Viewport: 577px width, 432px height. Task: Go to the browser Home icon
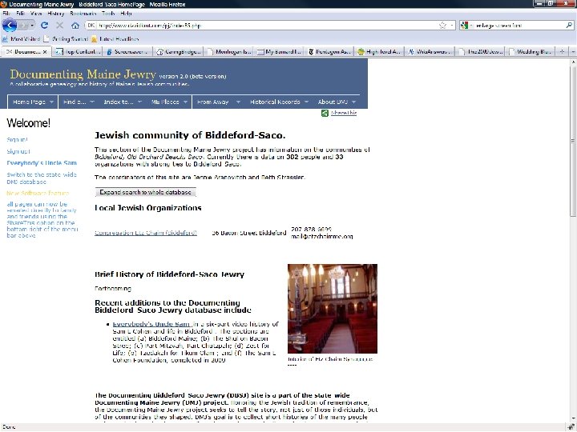[75, 26]
